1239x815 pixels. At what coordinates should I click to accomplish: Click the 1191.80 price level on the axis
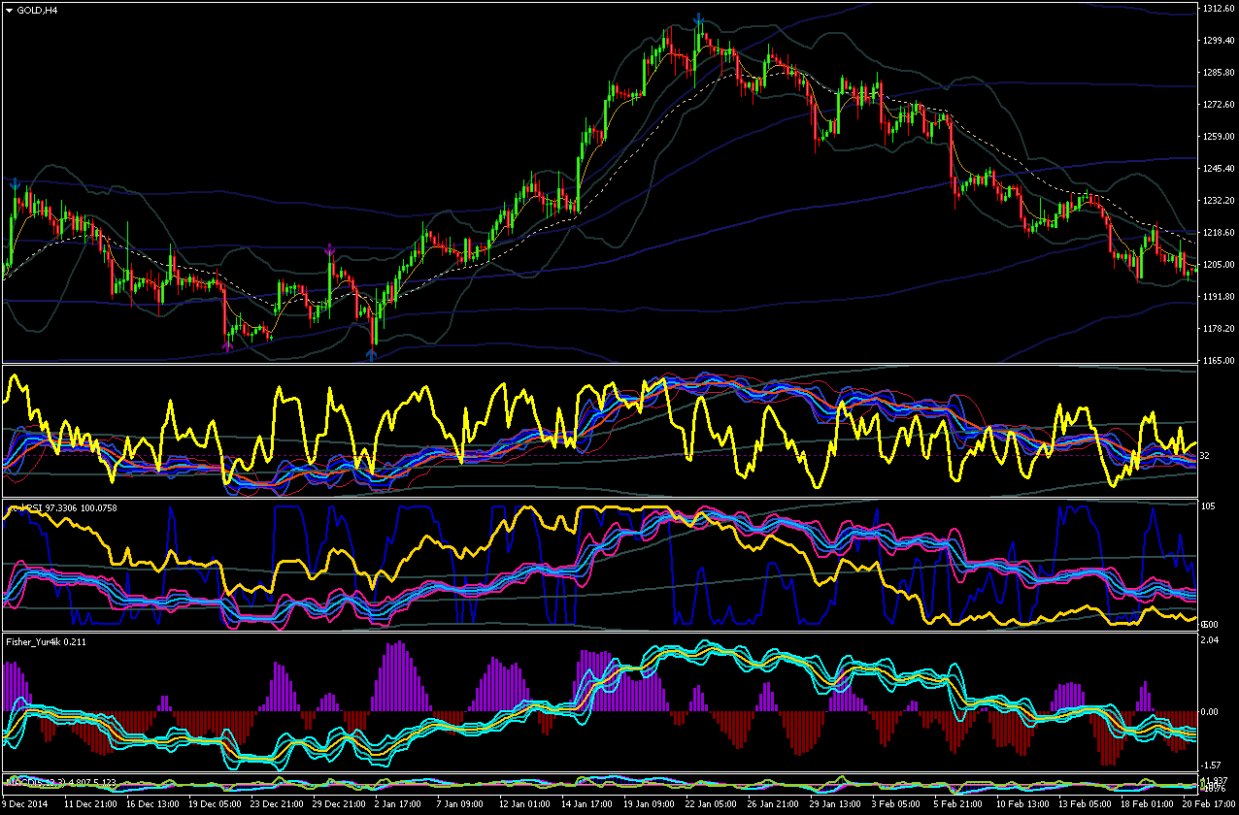click(1217, 297)
